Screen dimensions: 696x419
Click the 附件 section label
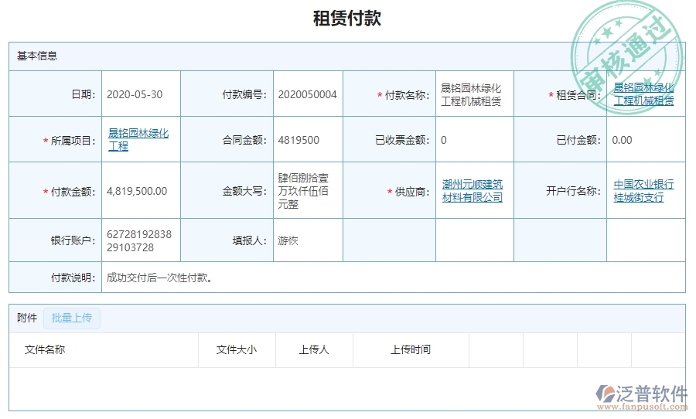pos(27,318)
